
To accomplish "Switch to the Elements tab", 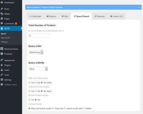I will coord(100,16).
